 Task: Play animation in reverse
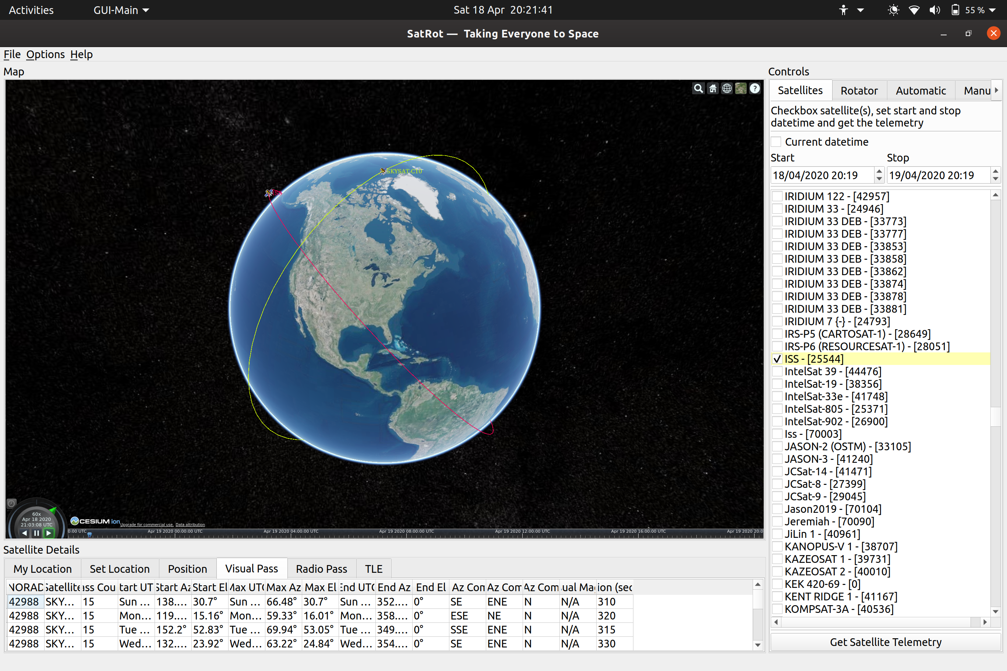click(25, 533)
